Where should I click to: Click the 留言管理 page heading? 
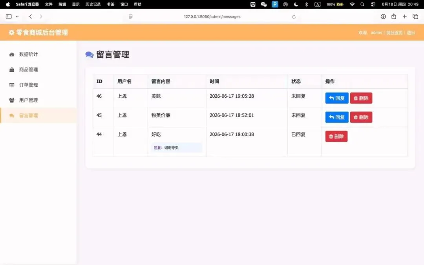click(x=113, y=55)
